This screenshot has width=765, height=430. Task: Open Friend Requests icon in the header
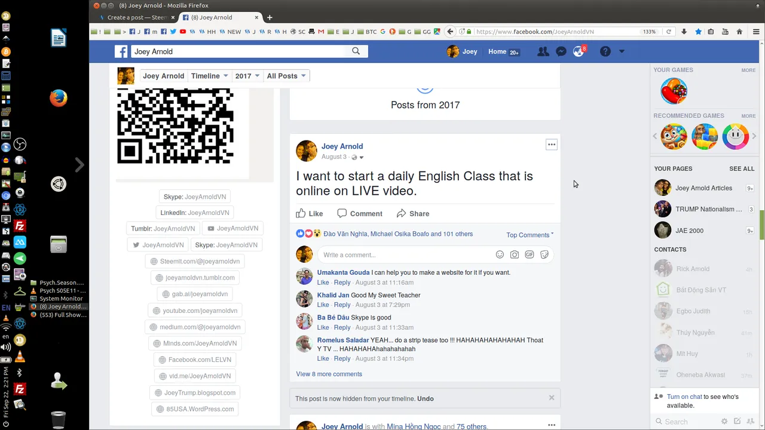(543, 51)
